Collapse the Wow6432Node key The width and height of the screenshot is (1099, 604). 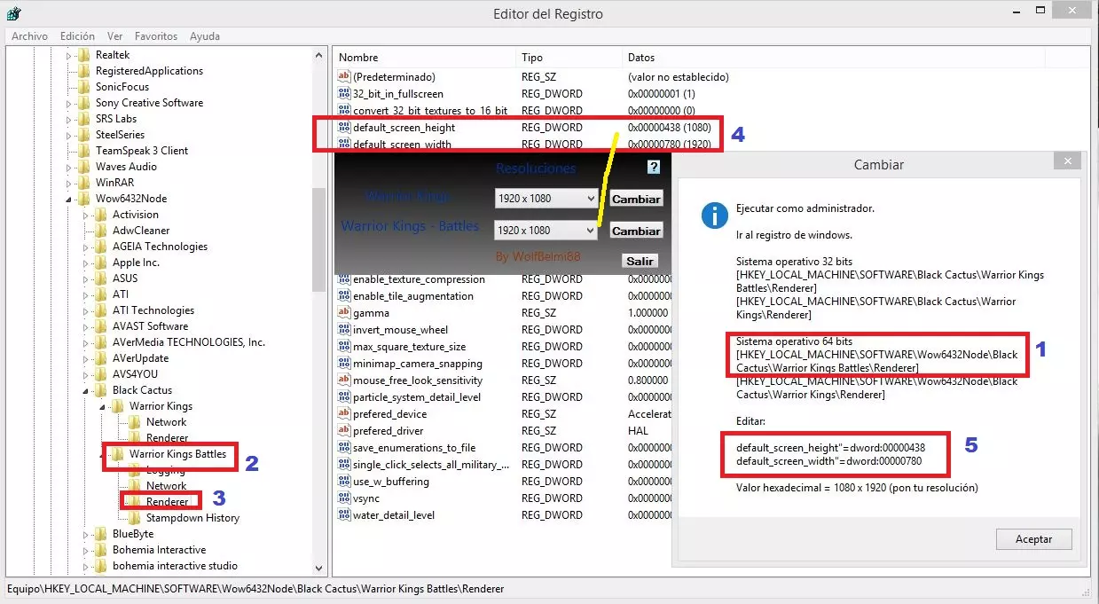[68, 199]
